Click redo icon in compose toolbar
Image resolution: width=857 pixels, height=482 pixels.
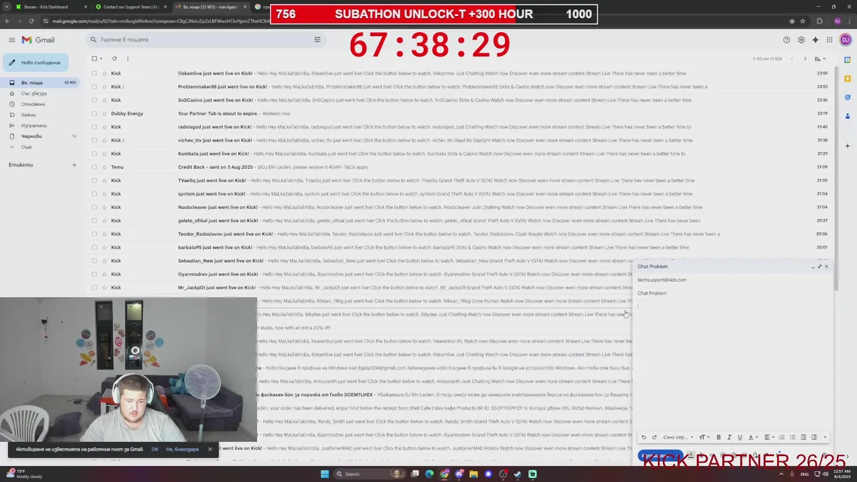tap(654, 437)
